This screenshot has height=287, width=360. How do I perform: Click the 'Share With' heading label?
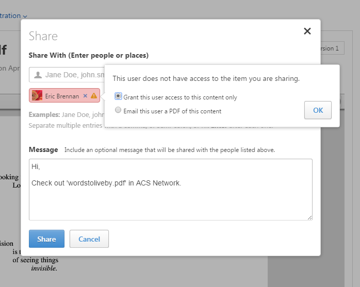point(88,55)
